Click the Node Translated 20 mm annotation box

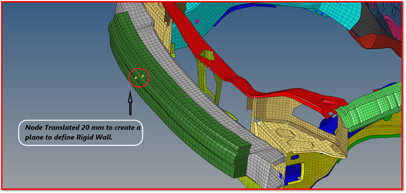(81, 133)
